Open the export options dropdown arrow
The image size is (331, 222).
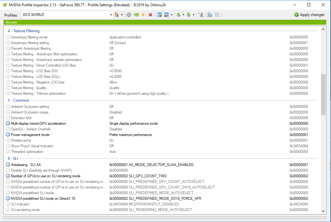pyautogui.click(x=183, y=15)
